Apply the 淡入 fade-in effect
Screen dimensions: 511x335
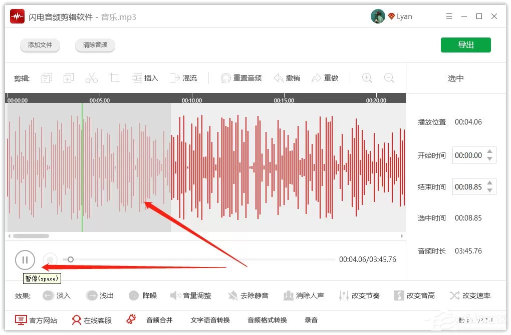click(48, 295)
